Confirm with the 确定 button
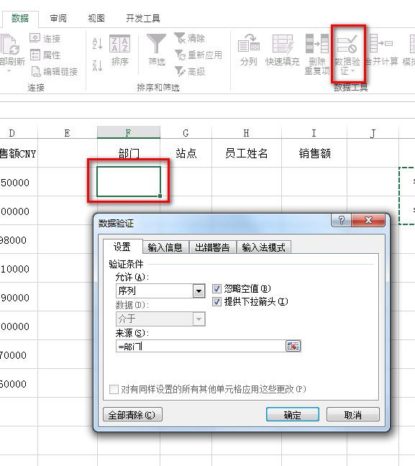The height and width of the screenshot is (466, 415). pyautogui.click(x=293, y=415)
